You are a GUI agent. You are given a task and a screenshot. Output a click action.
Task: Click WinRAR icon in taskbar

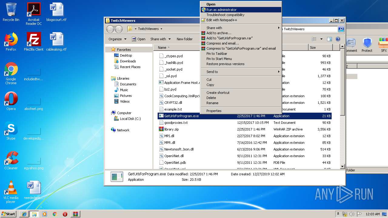click(75, 214)
